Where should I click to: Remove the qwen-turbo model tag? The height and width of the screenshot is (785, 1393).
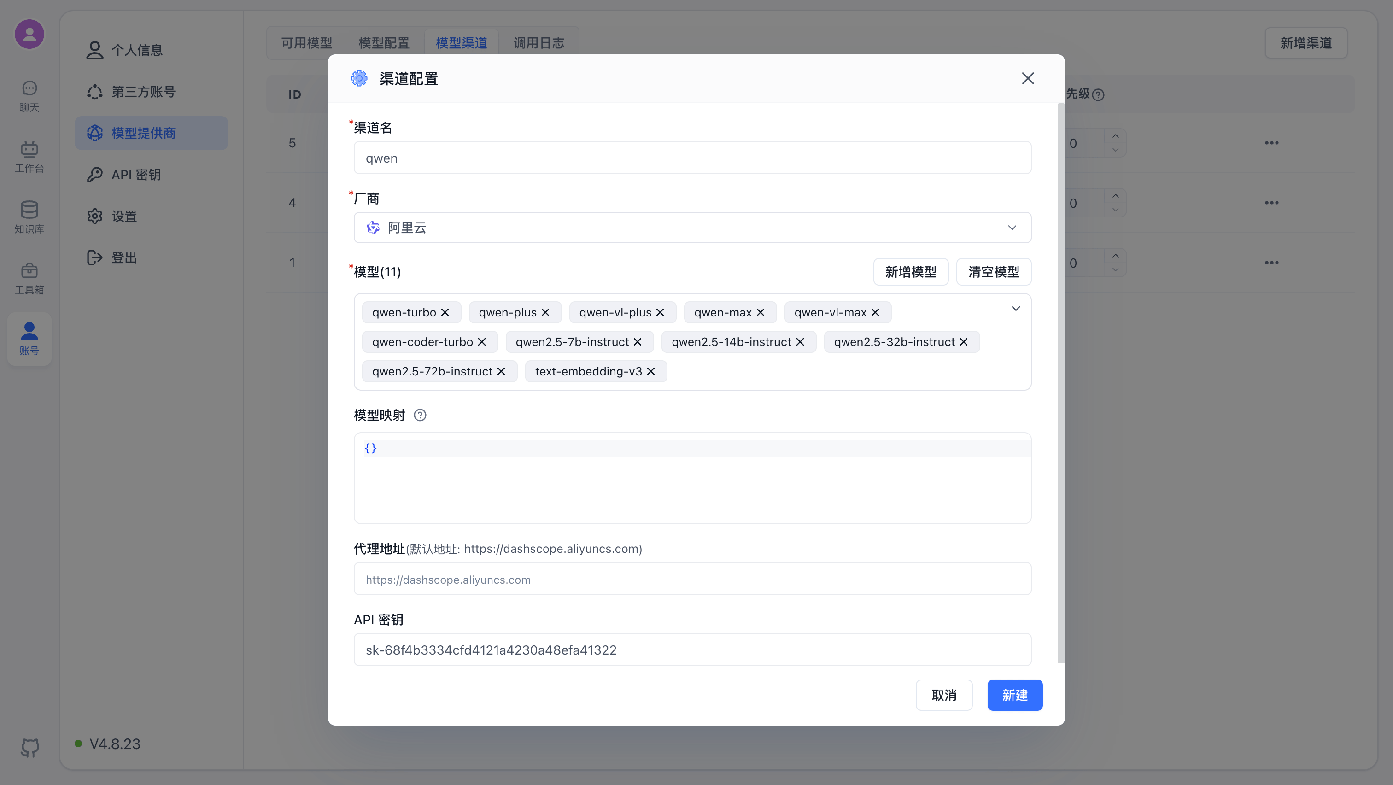[x=445, y=312]
